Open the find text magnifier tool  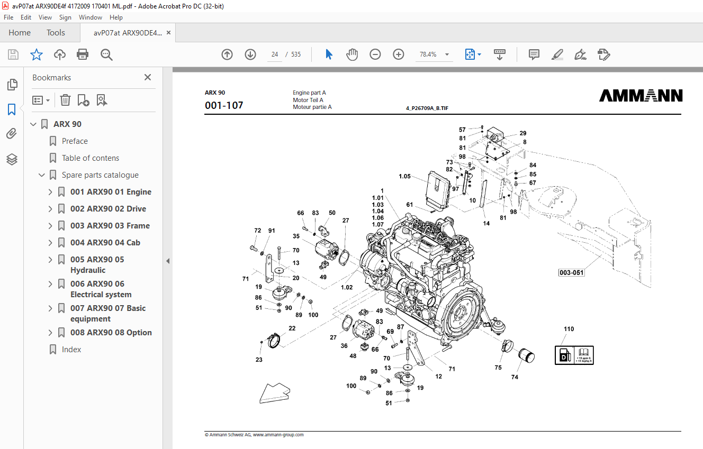(x=106, y=54)
